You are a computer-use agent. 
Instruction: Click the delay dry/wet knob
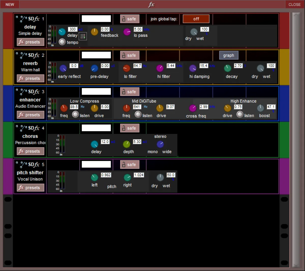pyautogui.click(x=194, y=32)
